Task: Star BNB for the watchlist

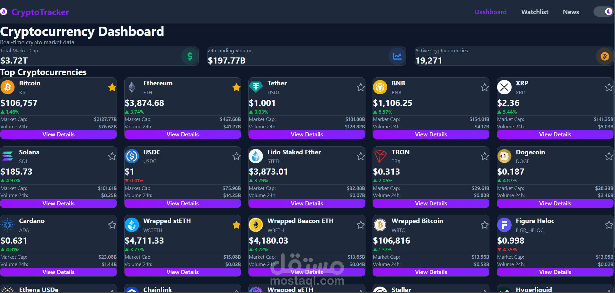Action: click(485, 87)
